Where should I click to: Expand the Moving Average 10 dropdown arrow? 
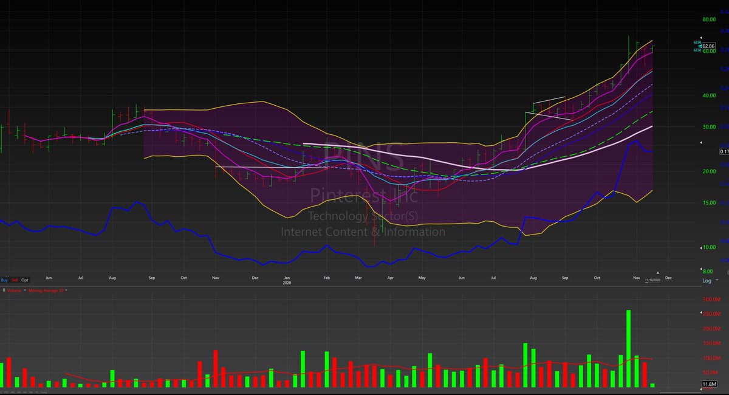point(66,290)
